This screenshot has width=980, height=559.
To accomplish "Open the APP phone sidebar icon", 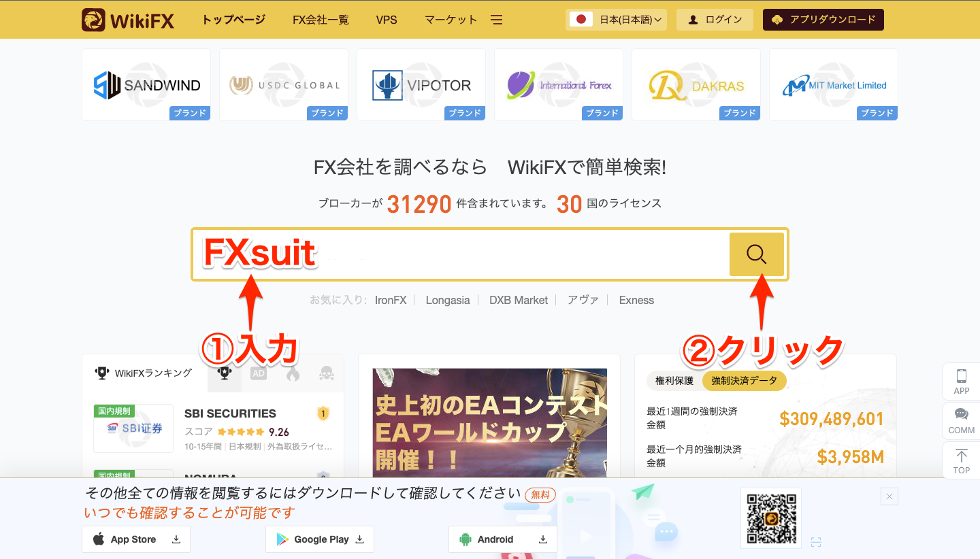I will click(x=962, y=382).
